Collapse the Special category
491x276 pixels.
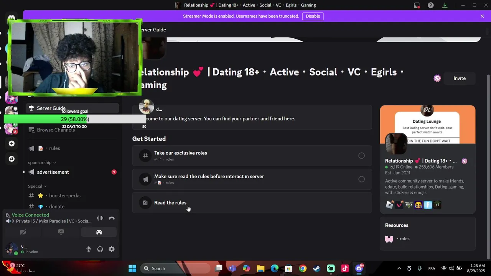pyautogui.click(x=37, y=186)
